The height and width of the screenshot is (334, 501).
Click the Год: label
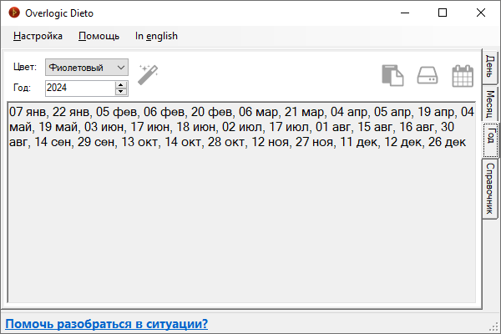[x=22, y=88]
